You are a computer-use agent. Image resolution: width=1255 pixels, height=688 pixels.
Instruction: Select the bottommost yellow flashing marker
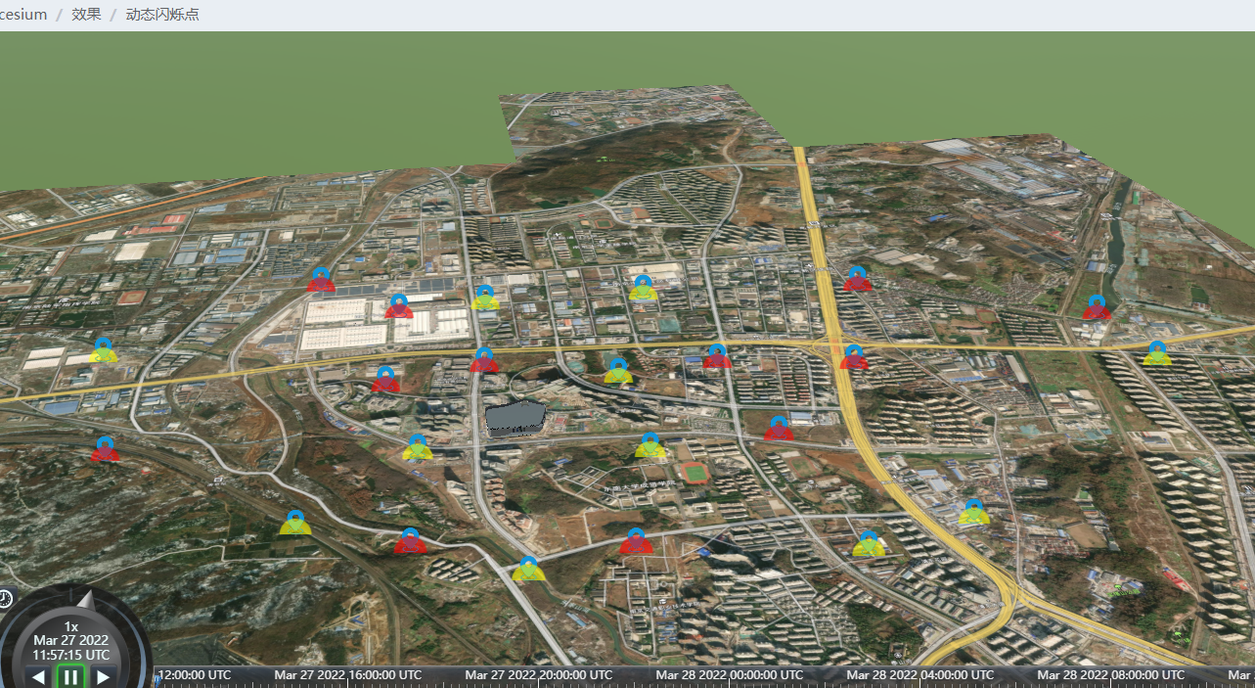click(x=528, y=570)
